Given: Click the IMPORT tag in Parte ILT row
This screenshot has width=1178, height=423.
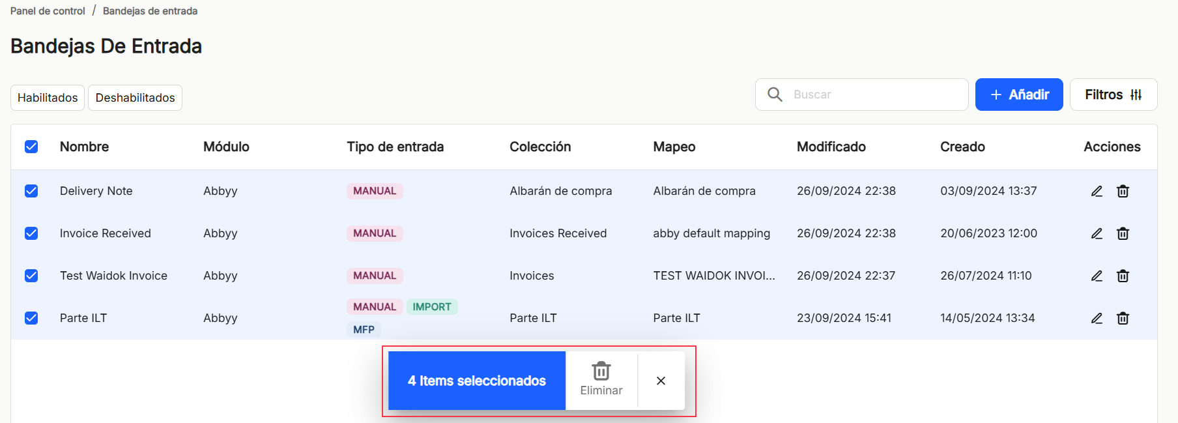Looking at the screenshot, I should click(432, 307).
